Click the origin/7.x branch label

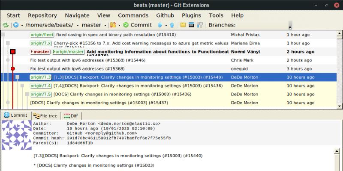tap(41, 43)
